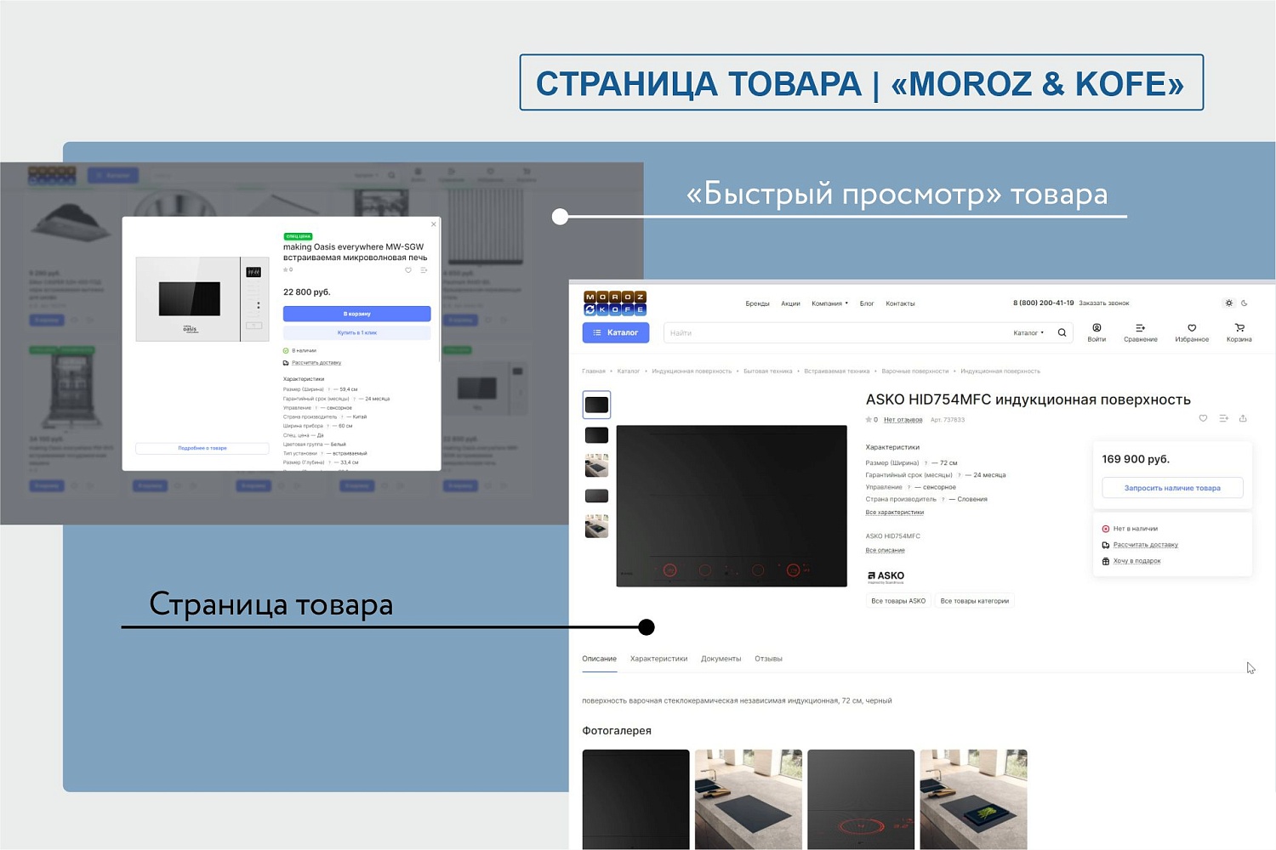The height and width of the screenshot is (850, 1276).
Task: Switch to the Описание tab
Action: pos(600,659)
